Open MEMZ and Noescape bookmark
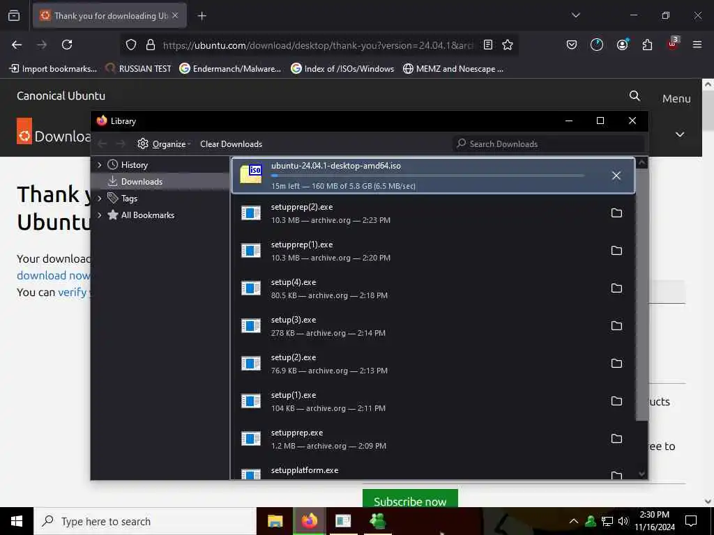This screenshot has height=535, width=714. (x=453, y=69)
